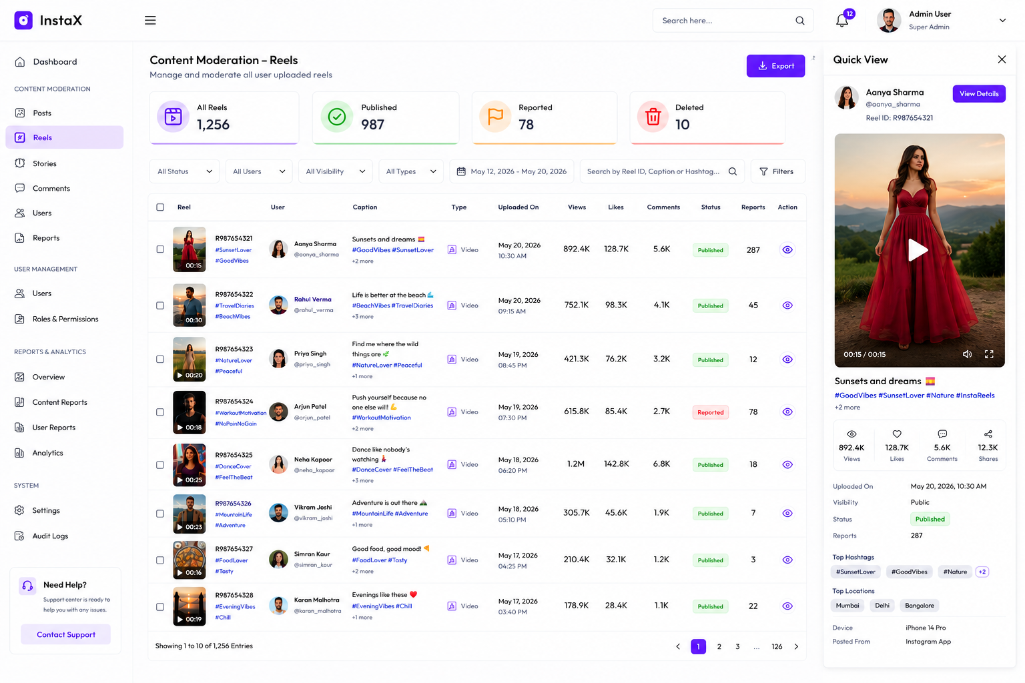The width and height of the screenshot is (1025, 683).
Task: Go to next page arrow
Action: click(x=796, y=646)
